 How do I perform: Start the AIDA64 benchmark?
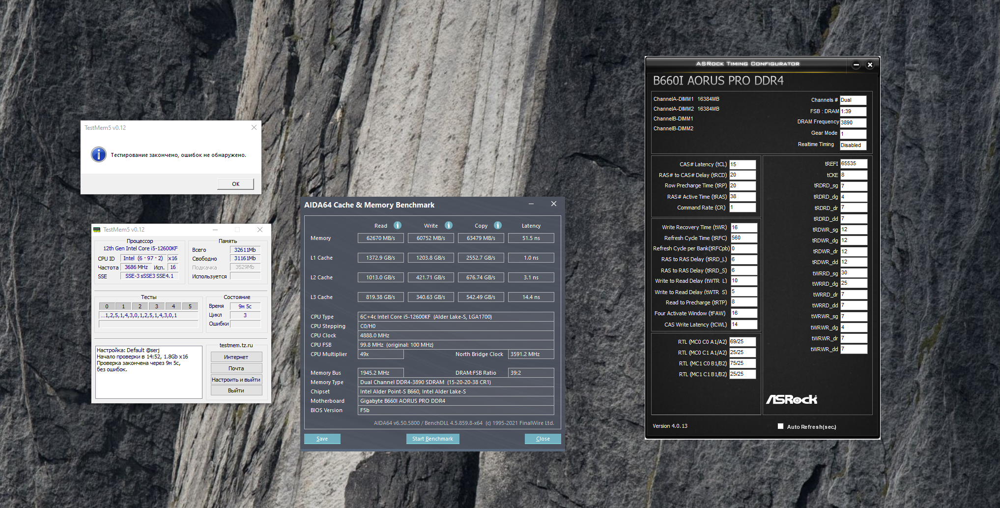pos(432,439)
